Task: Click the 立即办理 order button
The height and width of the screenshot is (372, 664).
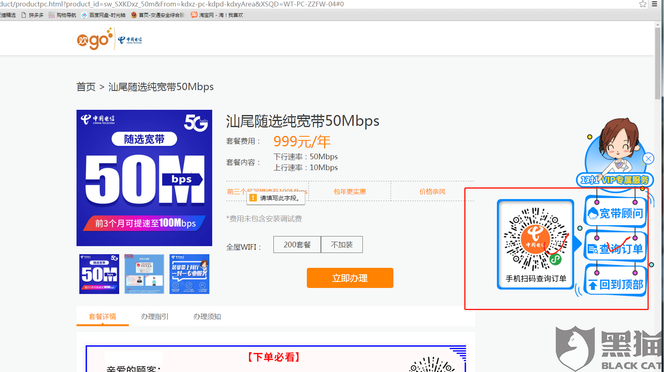Action: point(350,277)
